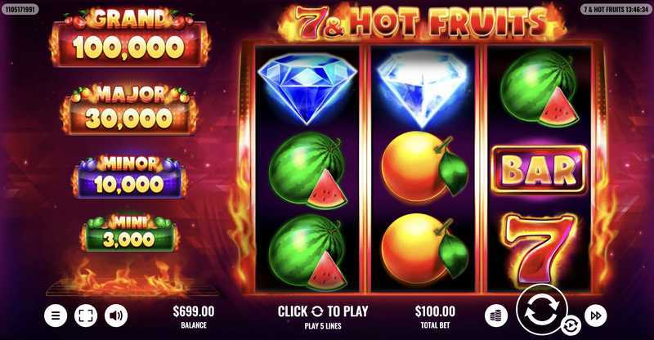Select the Major 30,000 jackpot banner

[130, 110]
